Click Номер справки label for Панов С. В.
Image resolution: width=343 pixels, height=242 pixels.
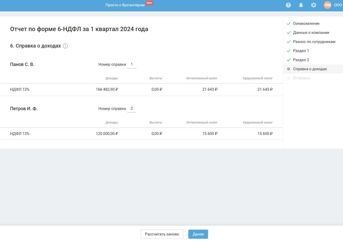pyautogui.click(x=112, y=64)
